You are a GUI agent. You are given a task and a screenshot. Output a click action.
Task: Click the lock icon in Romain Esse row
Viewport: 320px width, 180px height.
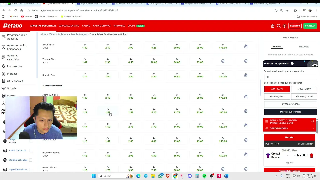pos(246,75)
